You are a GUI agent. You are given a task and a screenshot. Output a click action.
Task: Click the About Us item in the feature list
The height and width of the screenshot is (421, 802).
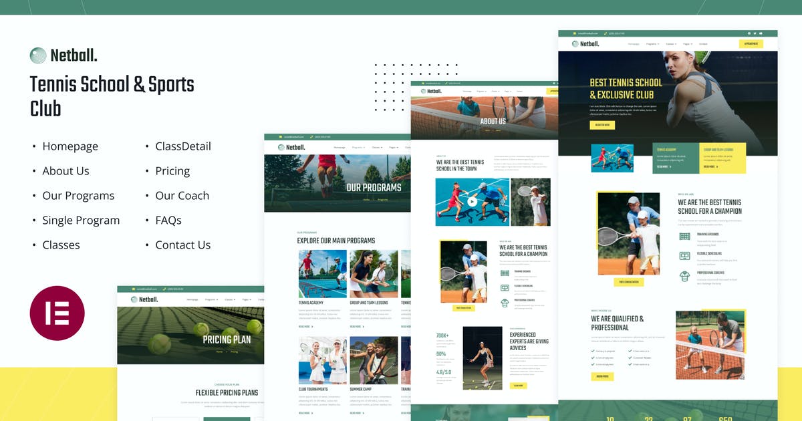tap(65, 171)
